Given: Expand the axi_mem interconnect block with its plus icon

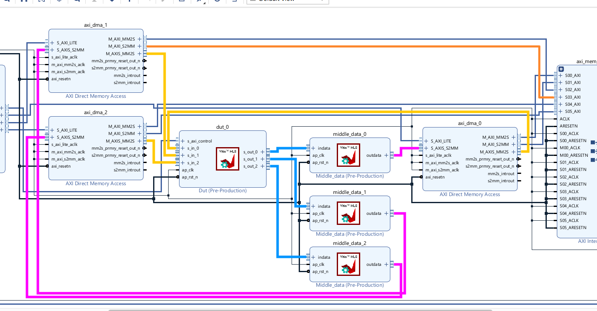Looking at the screenshot, I should 561,69.
